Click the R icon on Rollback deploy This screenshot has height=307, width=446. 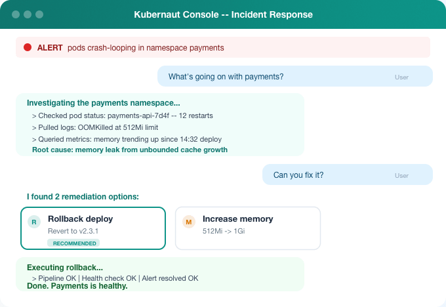[x=33, y=222]
